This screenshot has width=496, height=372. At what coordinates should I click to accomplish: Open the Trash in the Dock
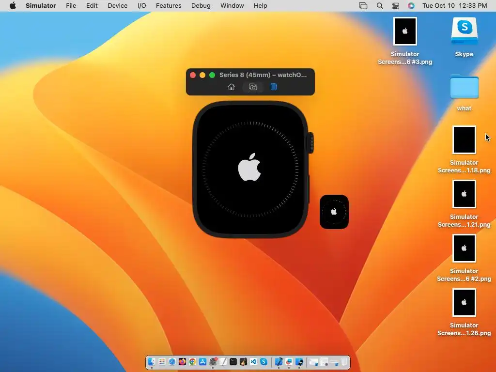pos(344,361)
